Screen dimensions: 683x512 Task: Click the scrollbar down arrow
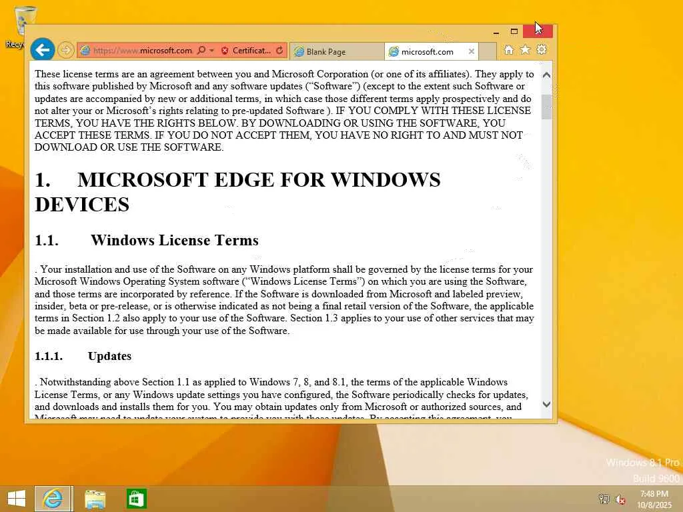pyautogui.click(x=546, y=404)
